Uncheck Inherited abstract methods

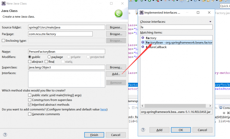[x=30, y=105]
